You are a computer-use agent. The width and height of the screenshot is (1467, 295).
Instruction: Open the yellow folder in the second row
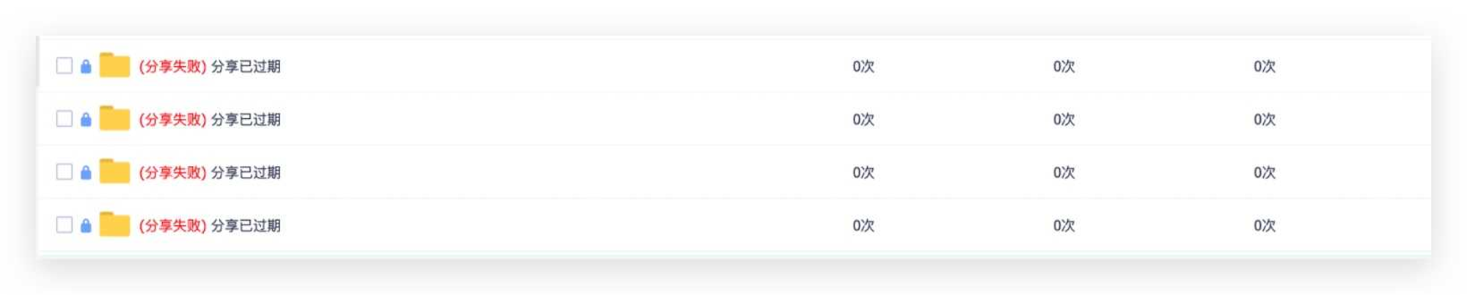[114, 118]
